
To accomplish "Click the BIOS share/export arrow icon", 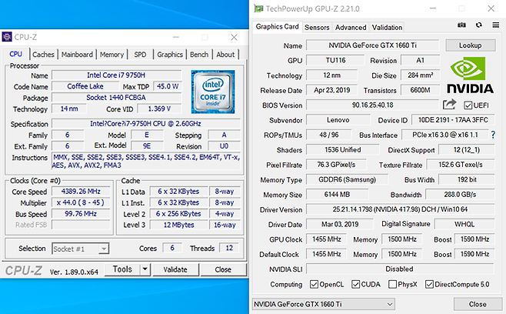I will [x=449, y=105].
